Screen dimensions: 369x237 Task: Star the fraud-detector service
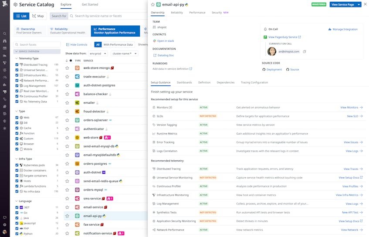pos(67,112)
